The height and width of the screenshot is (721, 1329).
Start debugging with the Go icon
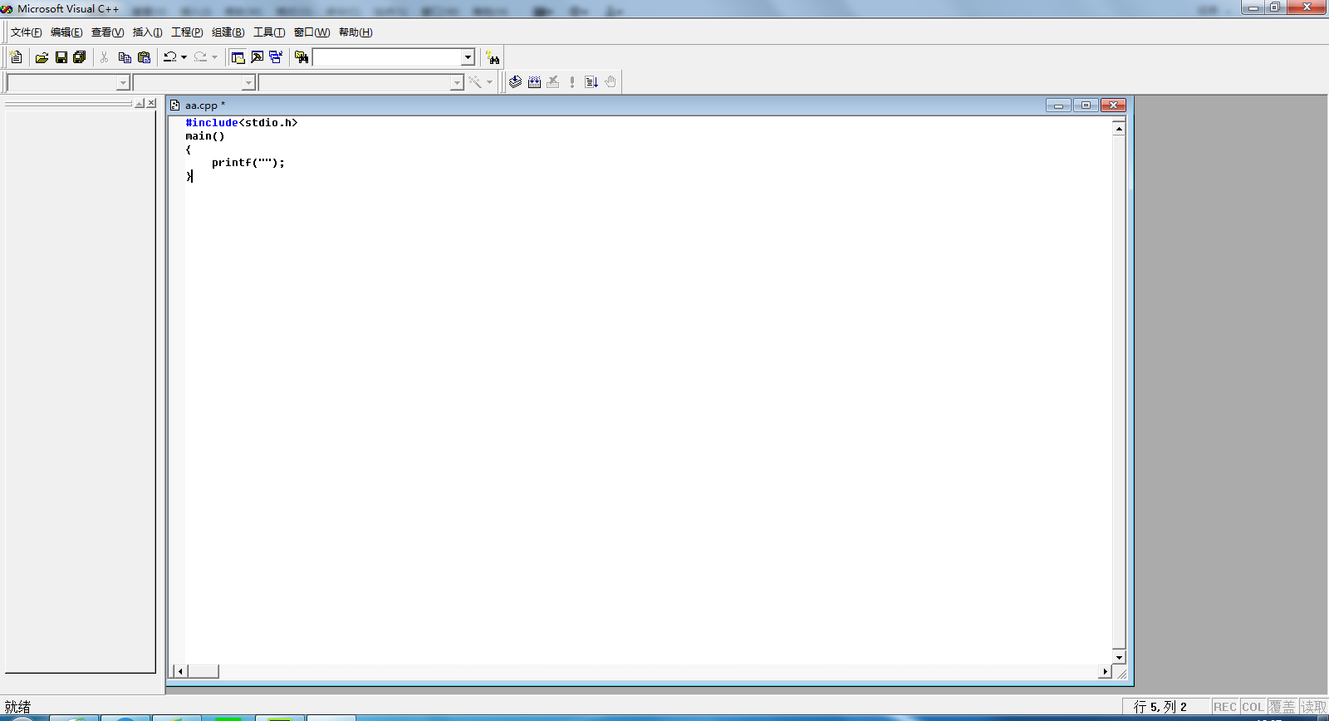tap(591, 81)
